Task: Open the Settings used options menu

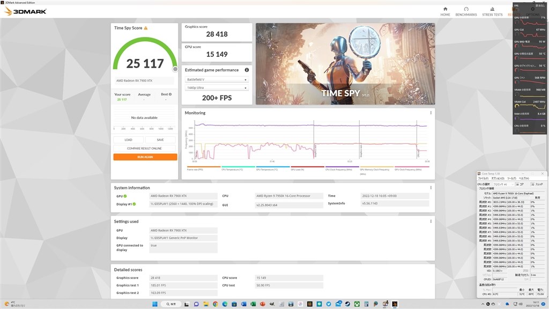Action: click(431, 222)
